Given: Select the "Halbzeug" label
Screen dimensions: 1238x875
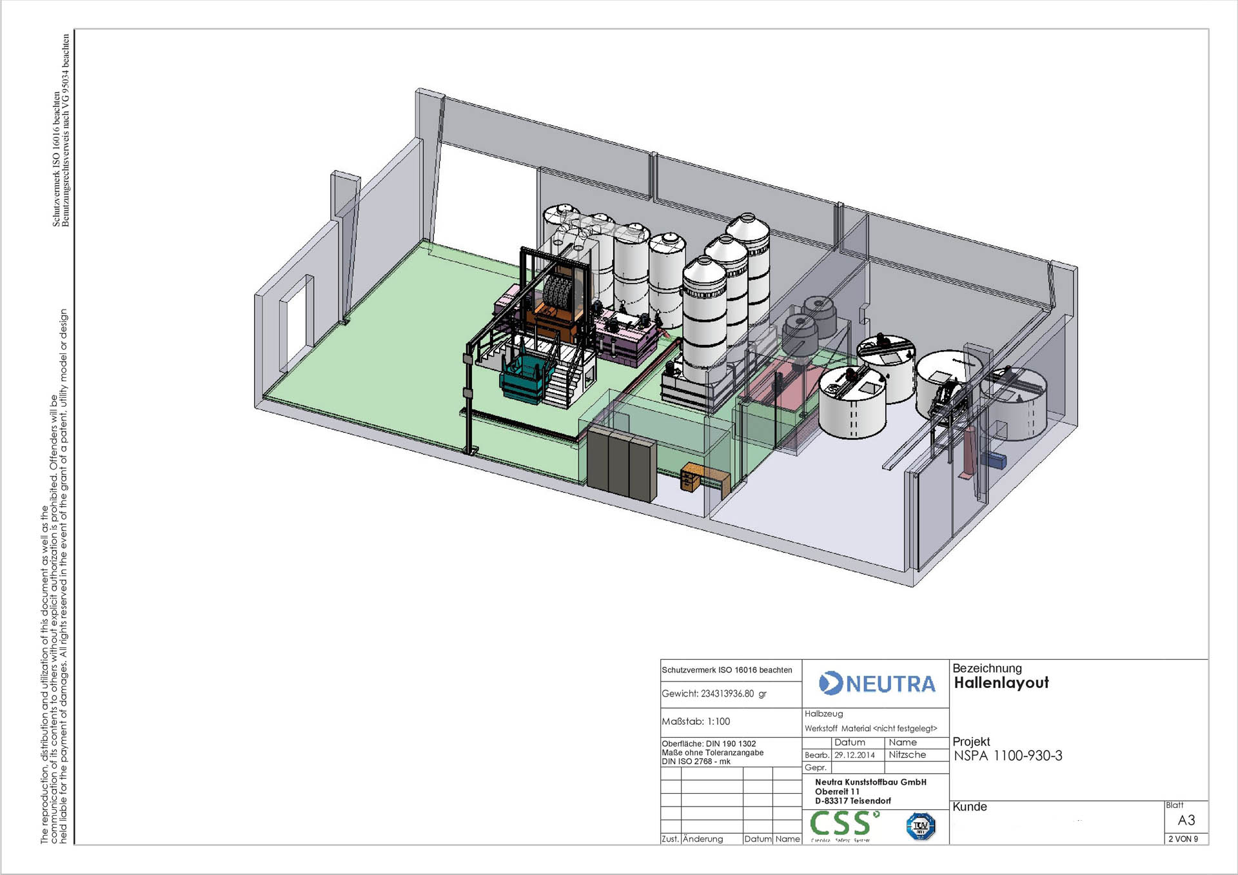Looking at the screenshot, I should coord(823,714).
